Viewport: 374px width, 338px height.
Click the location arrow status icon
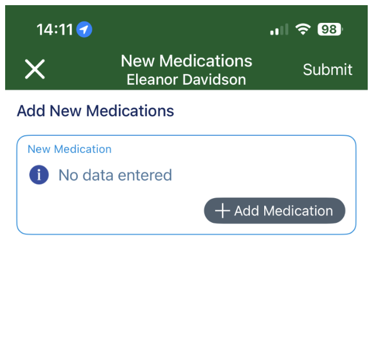click(85, 29)
